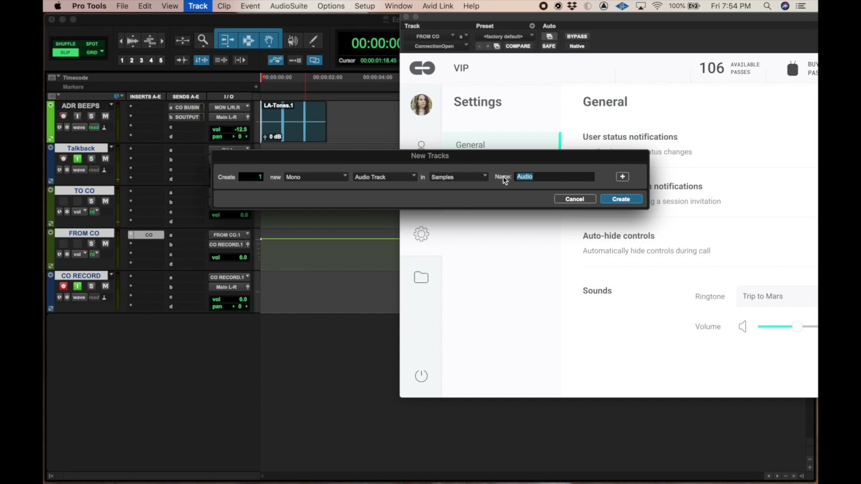Mute the Talkback track
This screenshot has width=861, height=484.
(x=105, y=159)
